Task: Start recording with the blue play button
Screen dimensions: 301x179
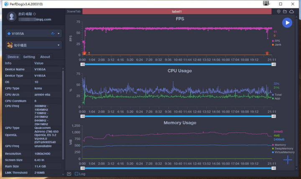Action: (x=287, y=23)
